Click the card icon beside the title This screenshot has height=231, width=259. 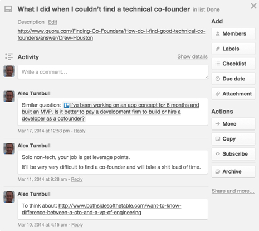pos(8,9)
